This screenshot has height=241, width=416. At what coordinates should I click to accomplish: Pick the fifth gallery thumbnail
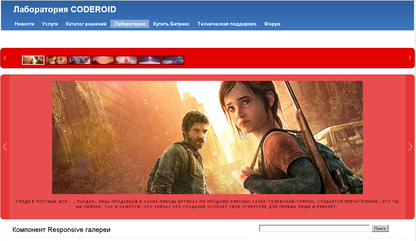[x=126, y=60]
